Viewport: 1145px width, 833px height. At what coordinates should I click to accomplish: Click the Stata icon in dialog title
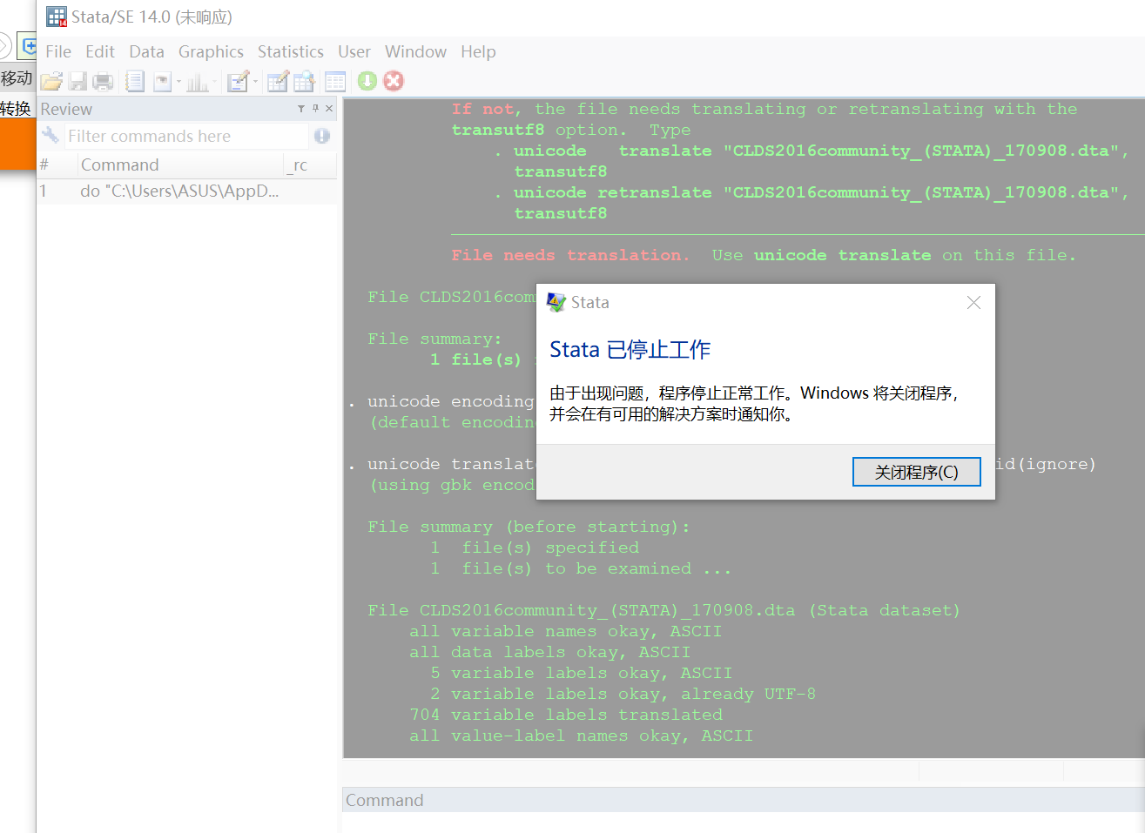pos(556,302)
